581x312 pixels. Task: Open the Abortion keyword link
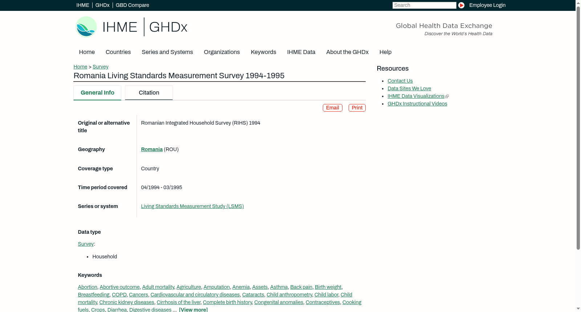pos(88,287)
